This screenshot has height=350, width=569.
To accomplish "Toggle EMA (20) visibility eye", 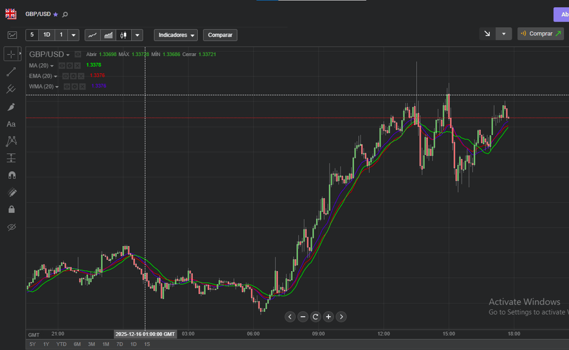I will [66, 76].
